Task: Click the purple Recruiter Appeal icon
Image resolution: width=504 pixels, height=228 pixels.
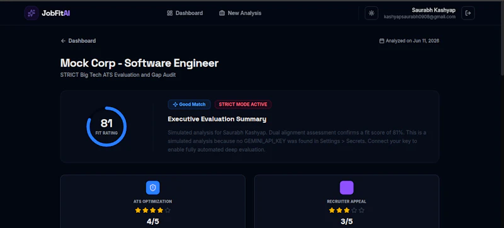Action: [346, 188]
